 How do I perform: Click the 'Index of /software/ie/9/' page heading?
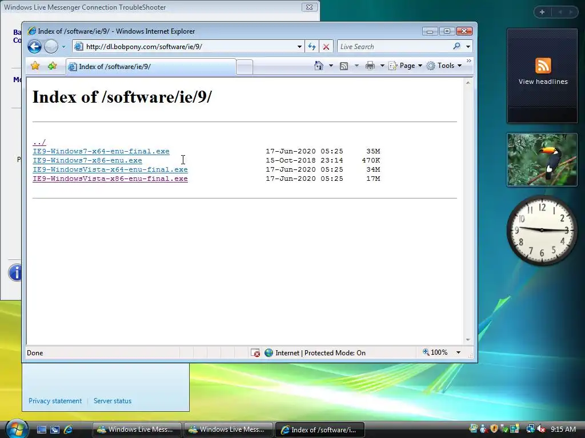[122, 97]
